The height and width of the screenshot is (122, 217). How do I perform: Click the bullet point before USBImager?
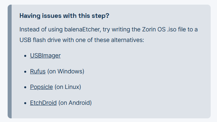coord(25,56)
